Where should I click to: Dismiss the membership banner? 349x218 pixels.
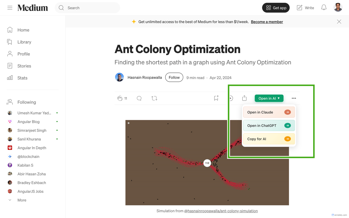(339, 22)
